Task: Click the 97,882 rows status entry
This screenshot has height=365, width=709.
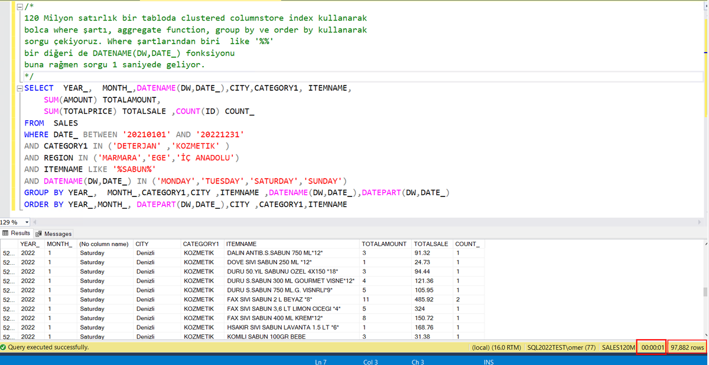Action: [688, 347]
